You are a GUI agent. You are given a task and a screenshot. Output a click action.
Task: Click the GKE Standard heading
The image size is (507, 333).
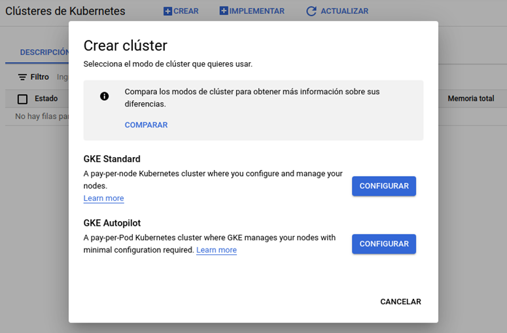pyautogui.click(x=112, y=159)
